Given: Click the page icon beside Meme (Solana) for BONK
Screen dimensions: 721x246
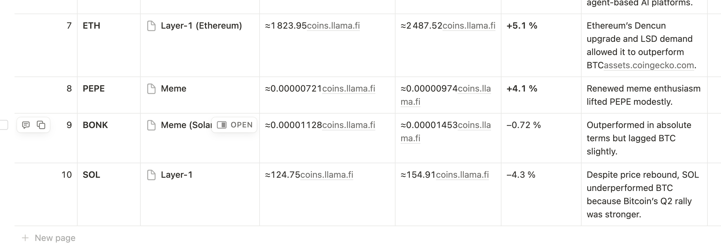Looking at the screenshot, I should coord(151,125).
